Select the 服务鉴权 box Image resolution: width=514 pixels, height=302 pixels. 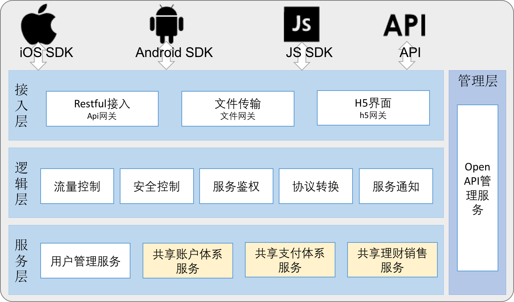[x=236, y=186]
